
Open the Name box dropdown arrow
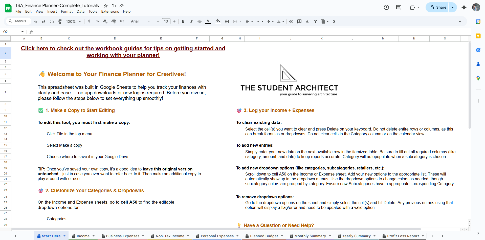coord(23,32)
